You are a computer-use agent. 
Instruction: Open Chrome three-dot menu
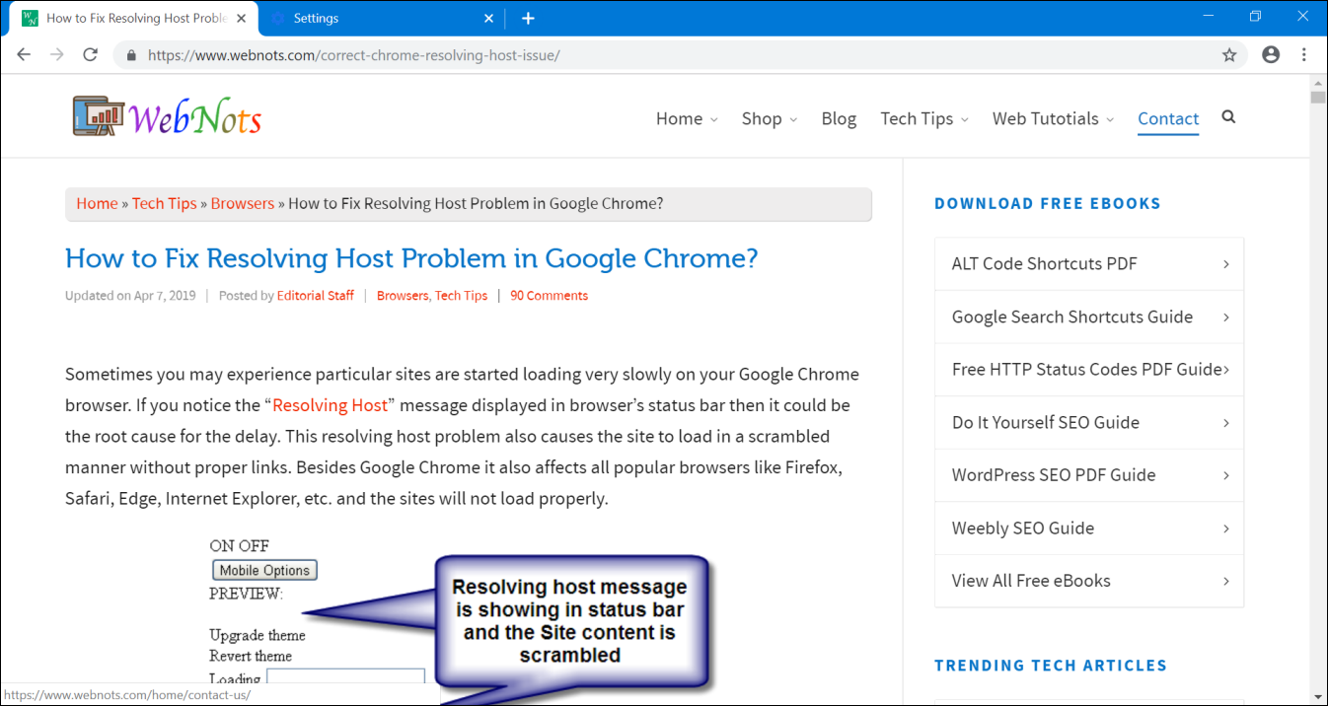coord(1304,55)
